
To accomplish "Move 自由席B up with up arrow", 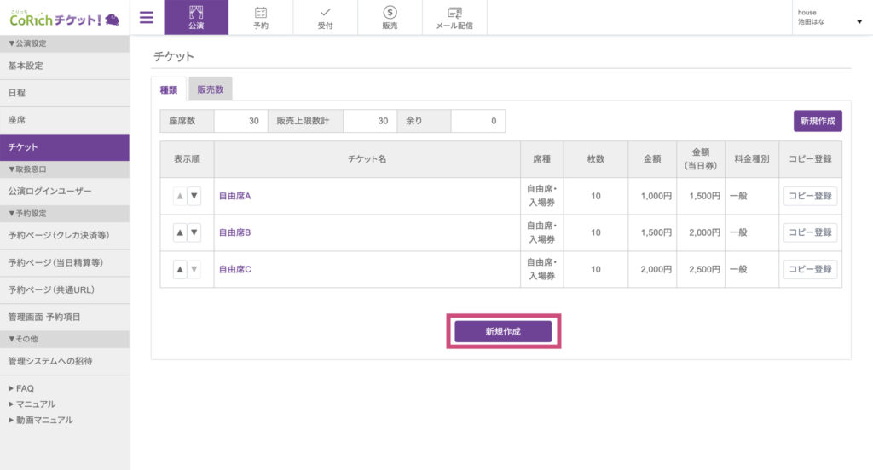I will pyautogui.click(x=179, y=232).
